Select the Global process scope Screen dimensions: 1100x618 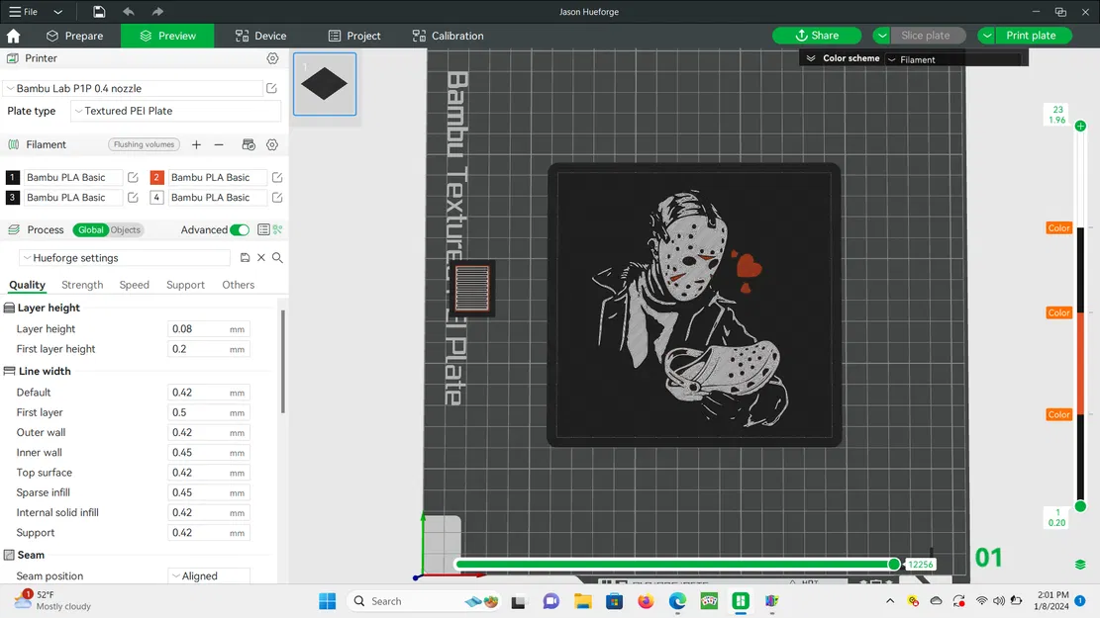[90, 229]
